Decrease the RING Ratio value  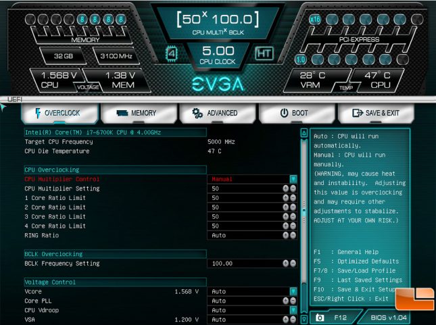[x=293, y=235]
